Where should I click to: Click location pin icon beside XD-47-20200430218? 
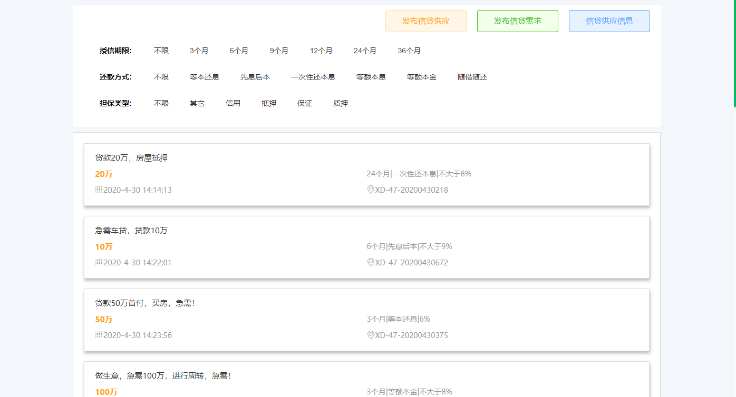370,190
